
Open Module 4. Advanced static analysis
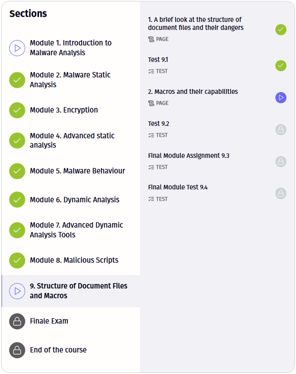tap(72, 140)
